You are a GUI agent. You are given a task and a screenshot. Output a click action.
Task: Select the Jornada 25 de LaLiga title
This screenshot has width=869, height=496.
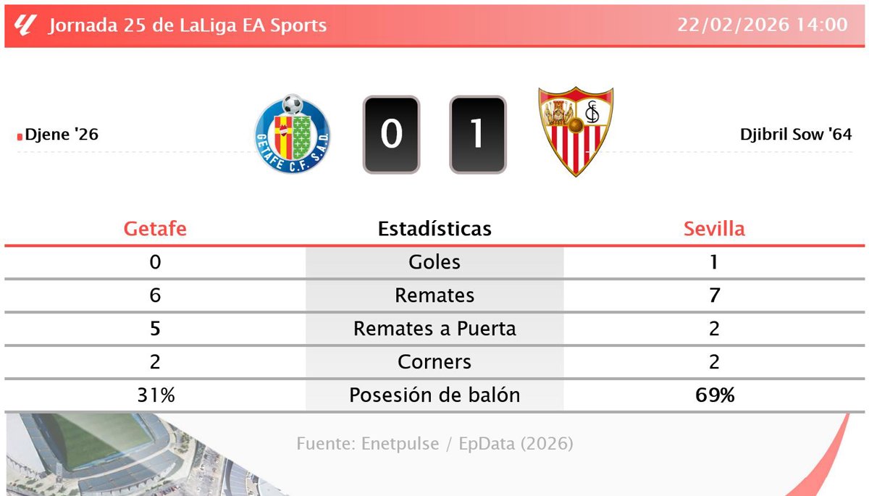pyautogui.click(x=188, y=25)
